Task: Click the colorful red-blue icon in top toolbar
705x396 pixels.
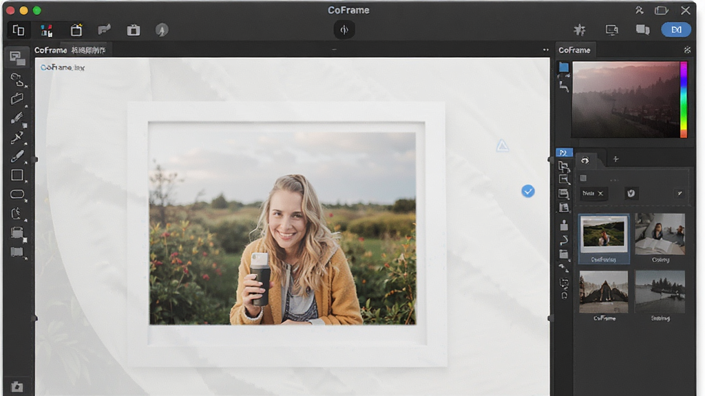Action: [x=46, y=30]
